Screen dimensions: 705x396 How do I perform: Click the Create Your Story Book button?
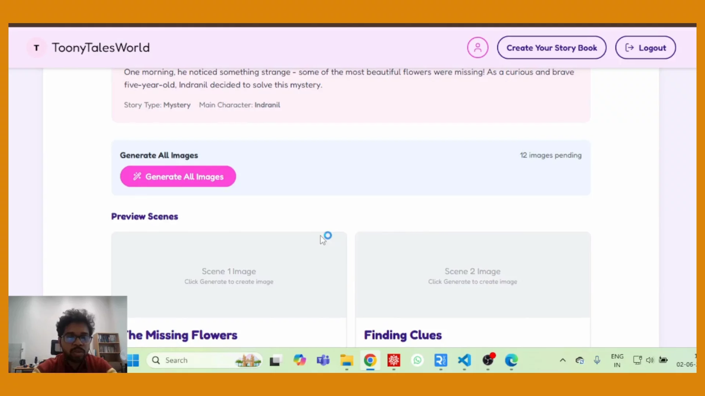(552, 48)
